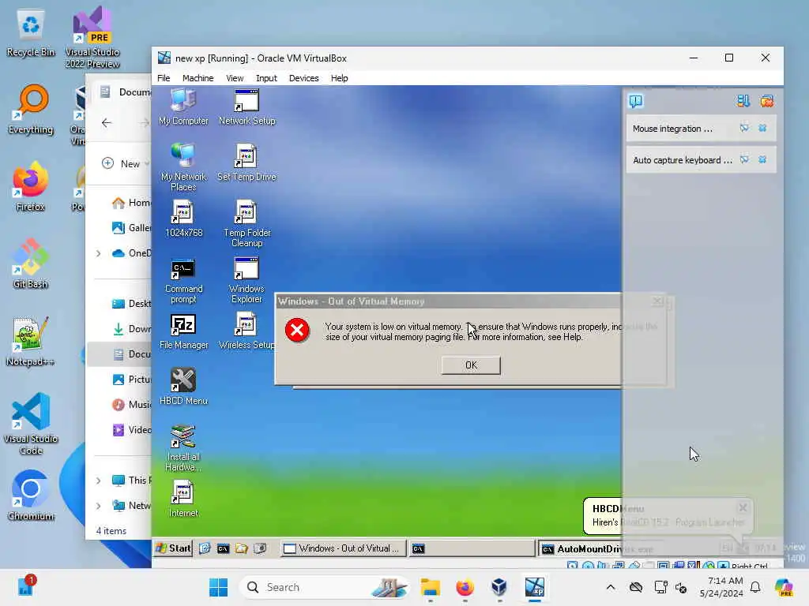Open the Windows 11 Start menu
Image resolution: width=809 pixels, height=606 pixels.
coord(218,587)
